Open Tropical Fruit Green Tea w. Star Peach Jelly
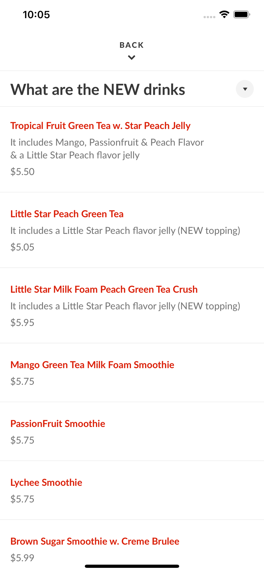Viewport: 264px width, 573px height. click(x=100, y=126)
